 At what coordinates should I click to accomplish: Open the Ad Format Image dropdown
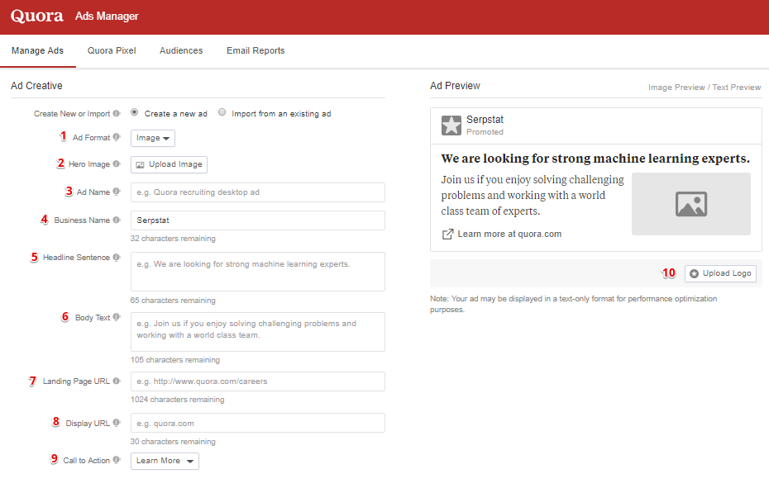click(x=152, y=138)
